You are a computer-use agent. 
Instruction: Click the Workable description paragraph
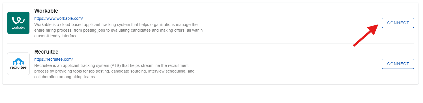click(119, 30)
